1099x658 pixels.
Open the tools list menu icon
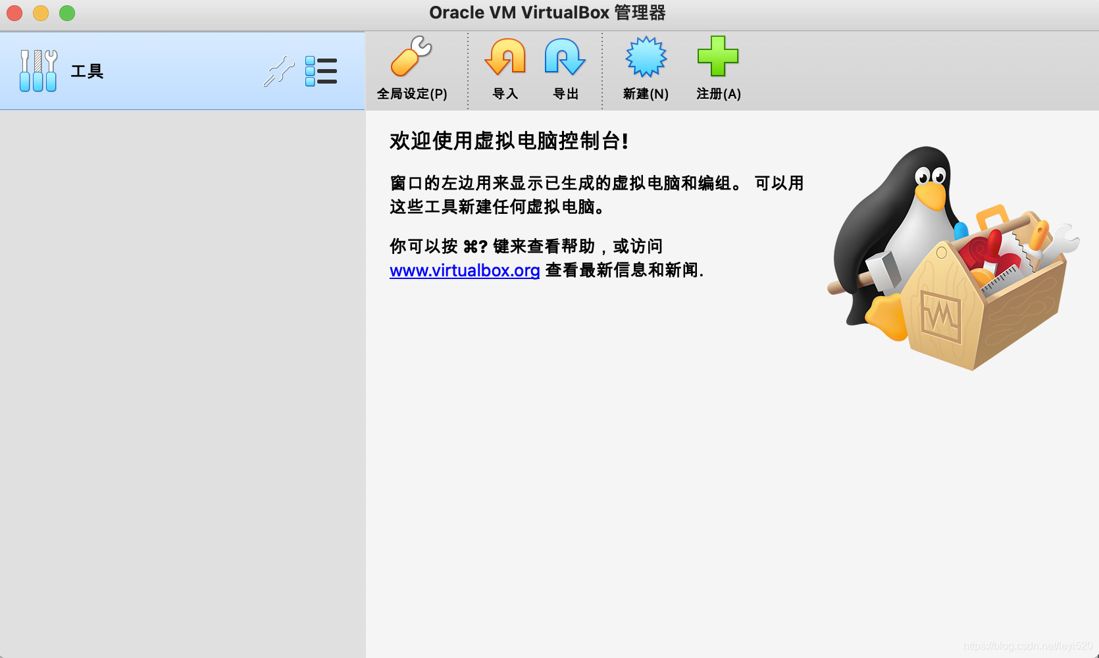pos(321,71)
